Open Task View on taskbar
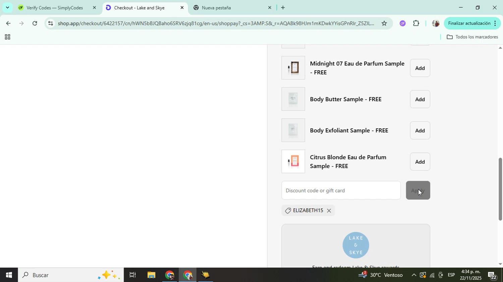This screenshot has width=503, height=282. pos(133,275)
